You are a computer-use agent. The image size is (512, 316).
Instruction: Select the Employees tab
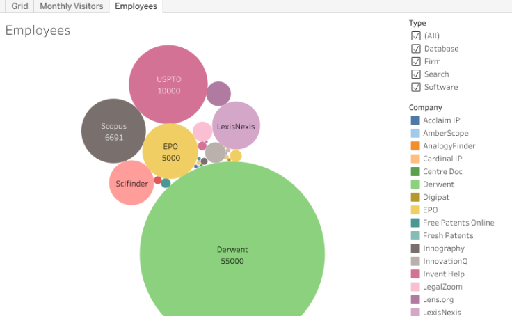[x=136, y=6]
